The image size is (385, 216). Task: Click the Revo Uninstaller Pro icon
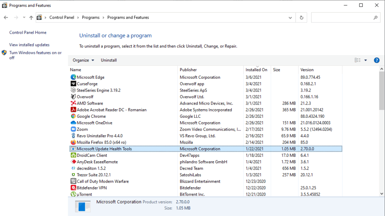(73, 136)
